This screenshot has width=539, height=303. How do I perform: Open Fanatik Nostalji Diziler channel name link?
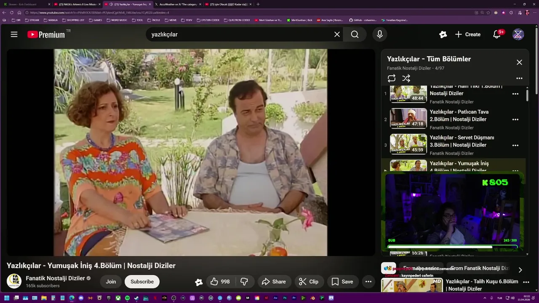coord(56,278)
